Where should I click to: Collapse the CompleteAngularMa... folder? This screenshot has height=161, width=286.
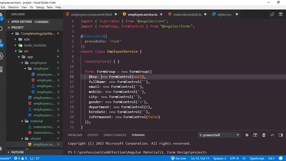pos(13,34)
